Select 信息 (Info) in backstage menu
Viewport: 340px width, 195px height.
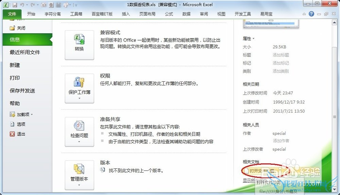tap(27, 39)
